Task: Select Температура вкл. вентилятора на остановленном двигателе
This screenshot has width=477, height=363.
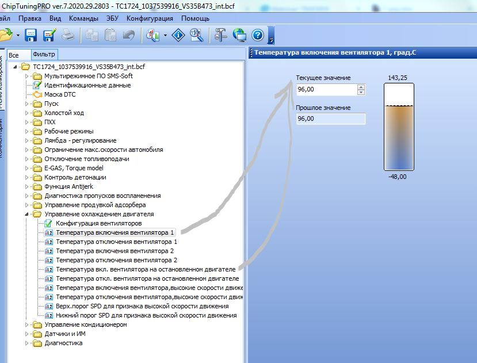Action: [146, 270]
